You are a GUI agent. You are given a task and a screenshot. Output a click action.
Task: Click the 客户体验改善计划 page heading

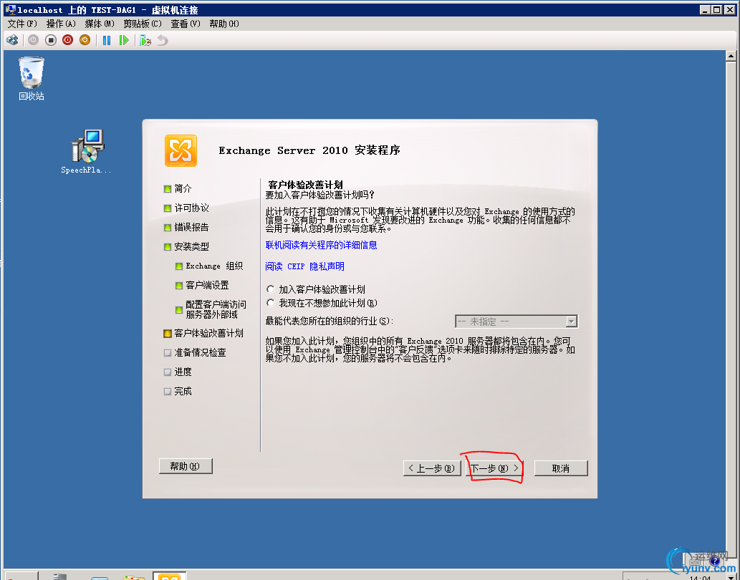coord(305,185)
